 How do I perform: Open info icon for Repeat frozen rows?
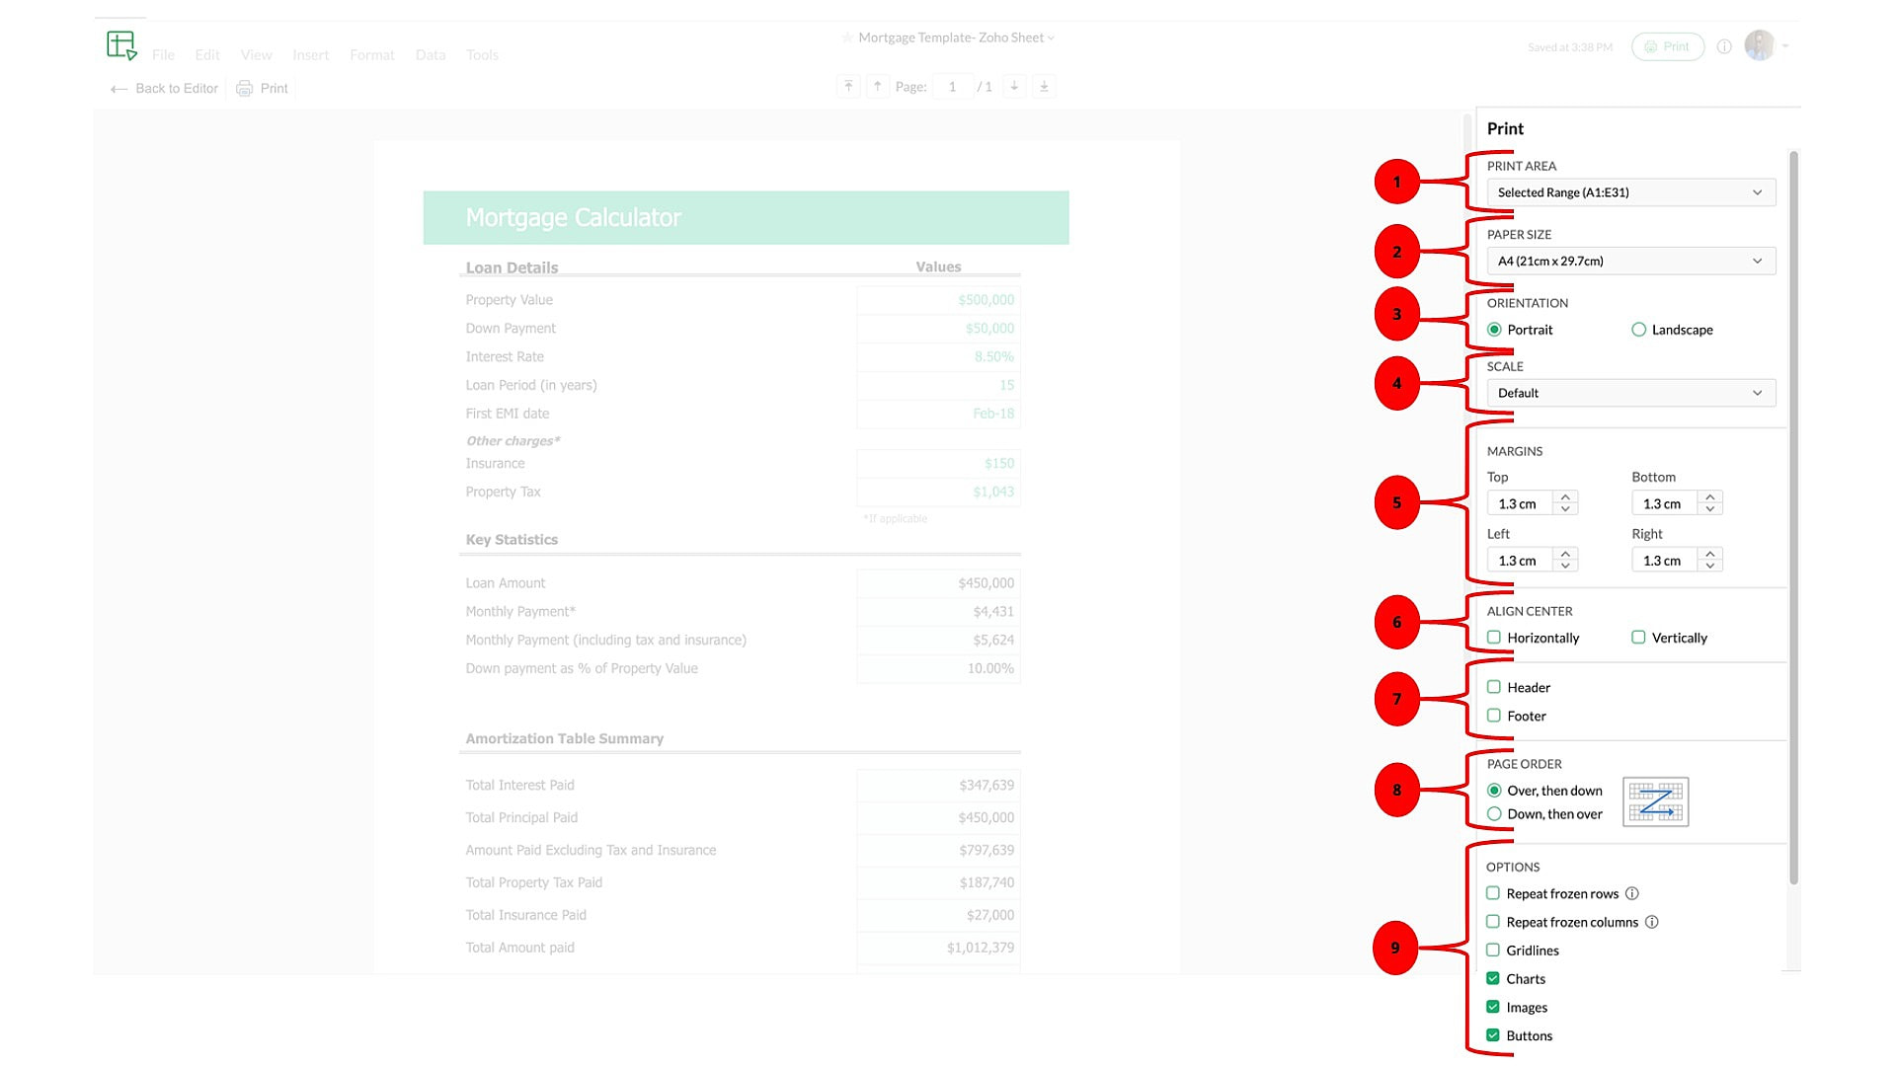point(1632,893)
